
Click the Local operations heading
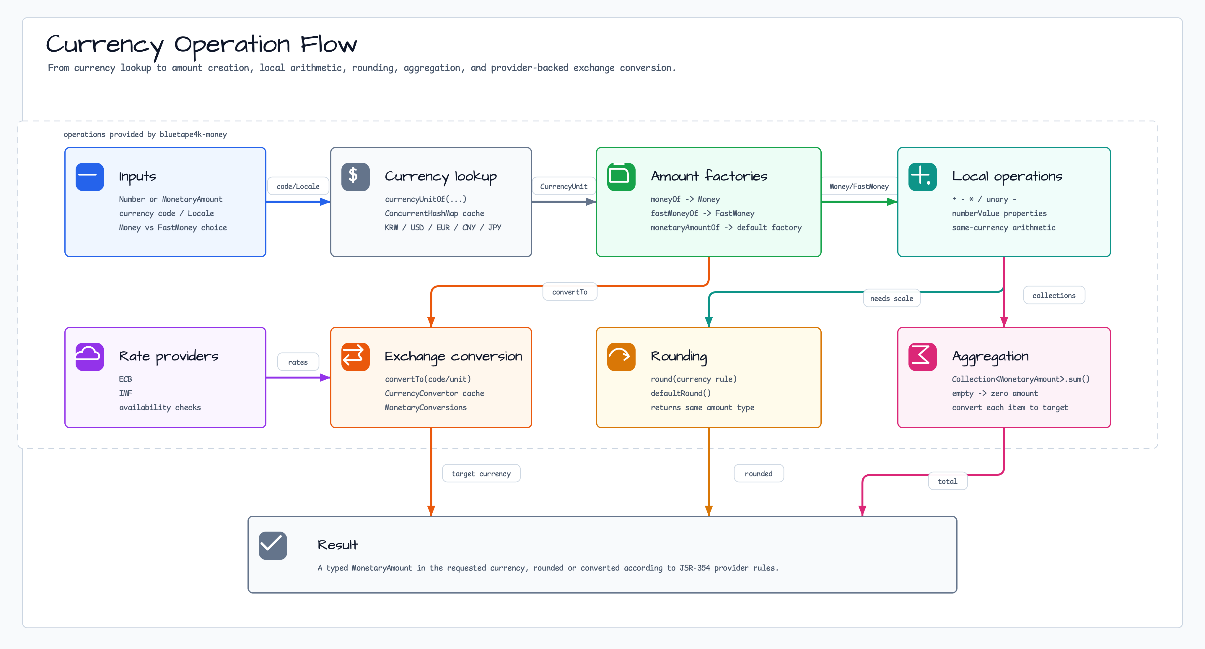1007,177
